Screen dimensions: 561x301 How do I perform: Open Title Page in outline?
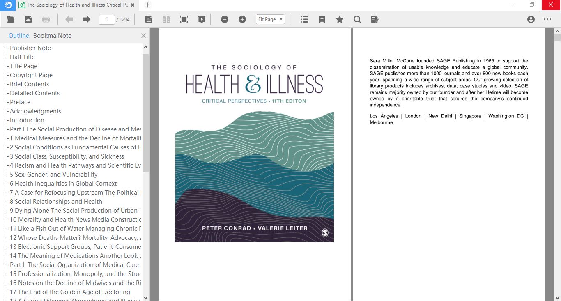coord(23,66)
